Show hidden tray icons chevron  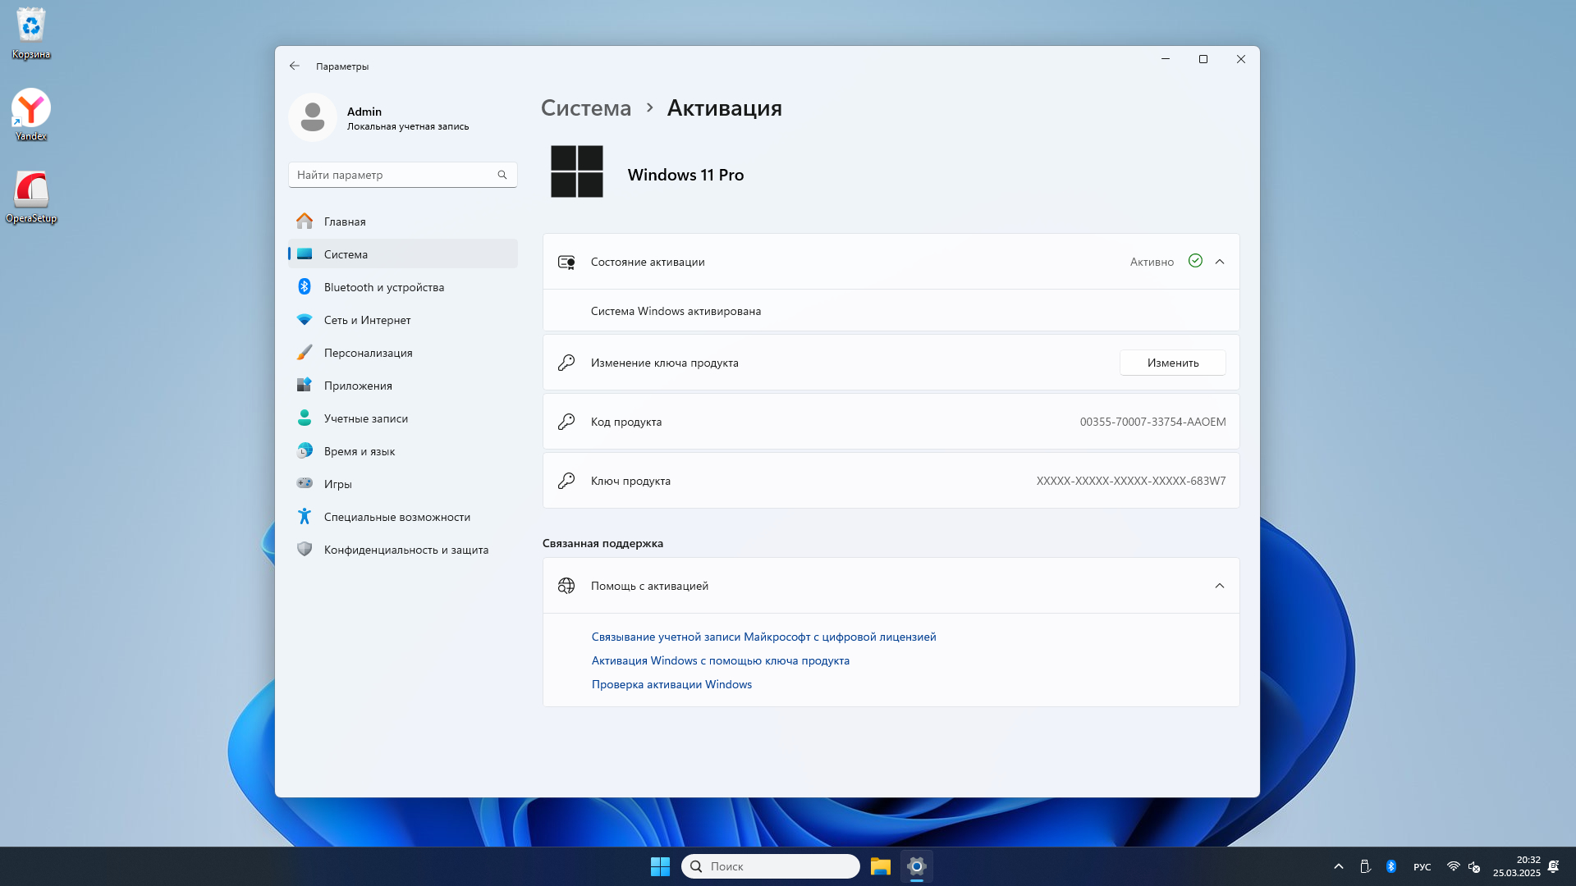[x=1339, y=866]
